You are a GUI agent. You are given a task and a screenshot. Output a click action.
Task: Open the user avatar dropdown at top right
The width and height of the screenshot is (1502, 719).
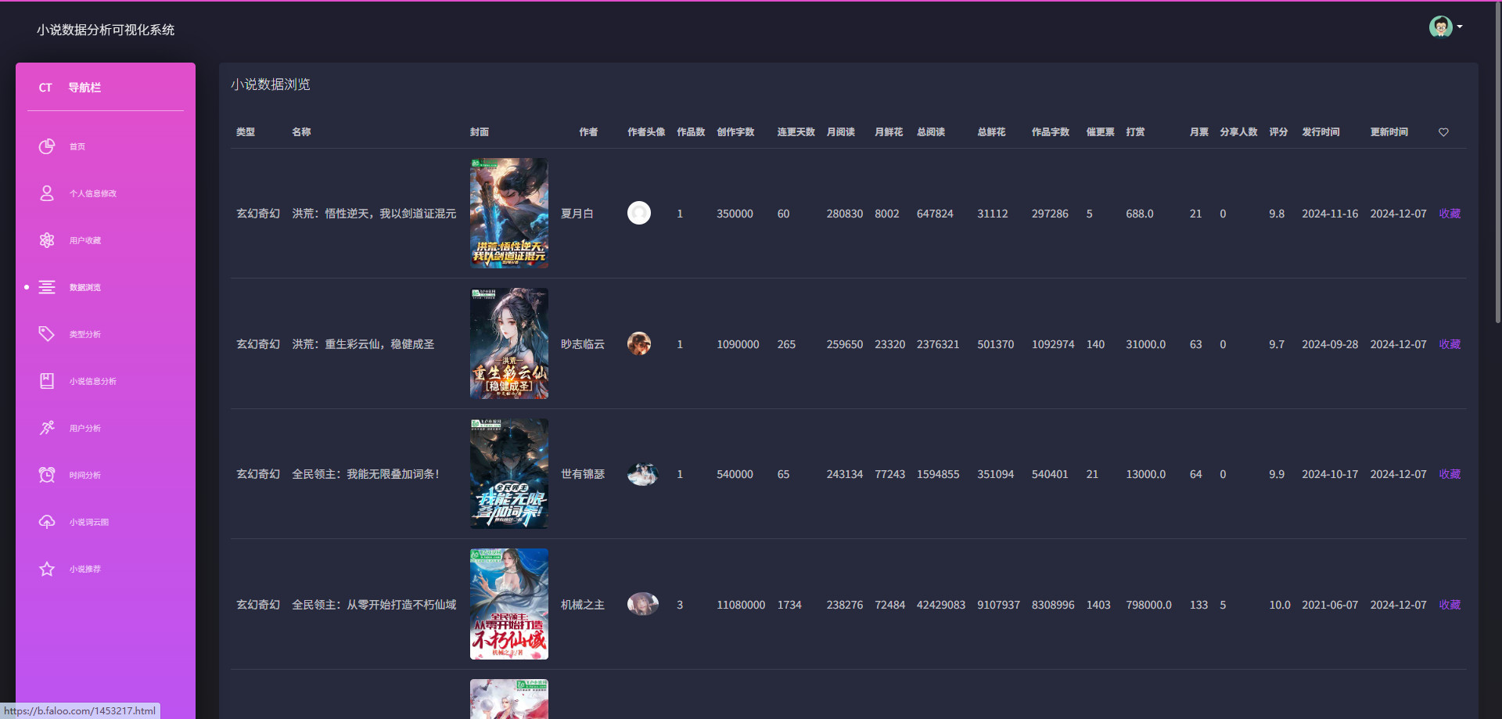pyautogui.click(x=1446, y=27)
